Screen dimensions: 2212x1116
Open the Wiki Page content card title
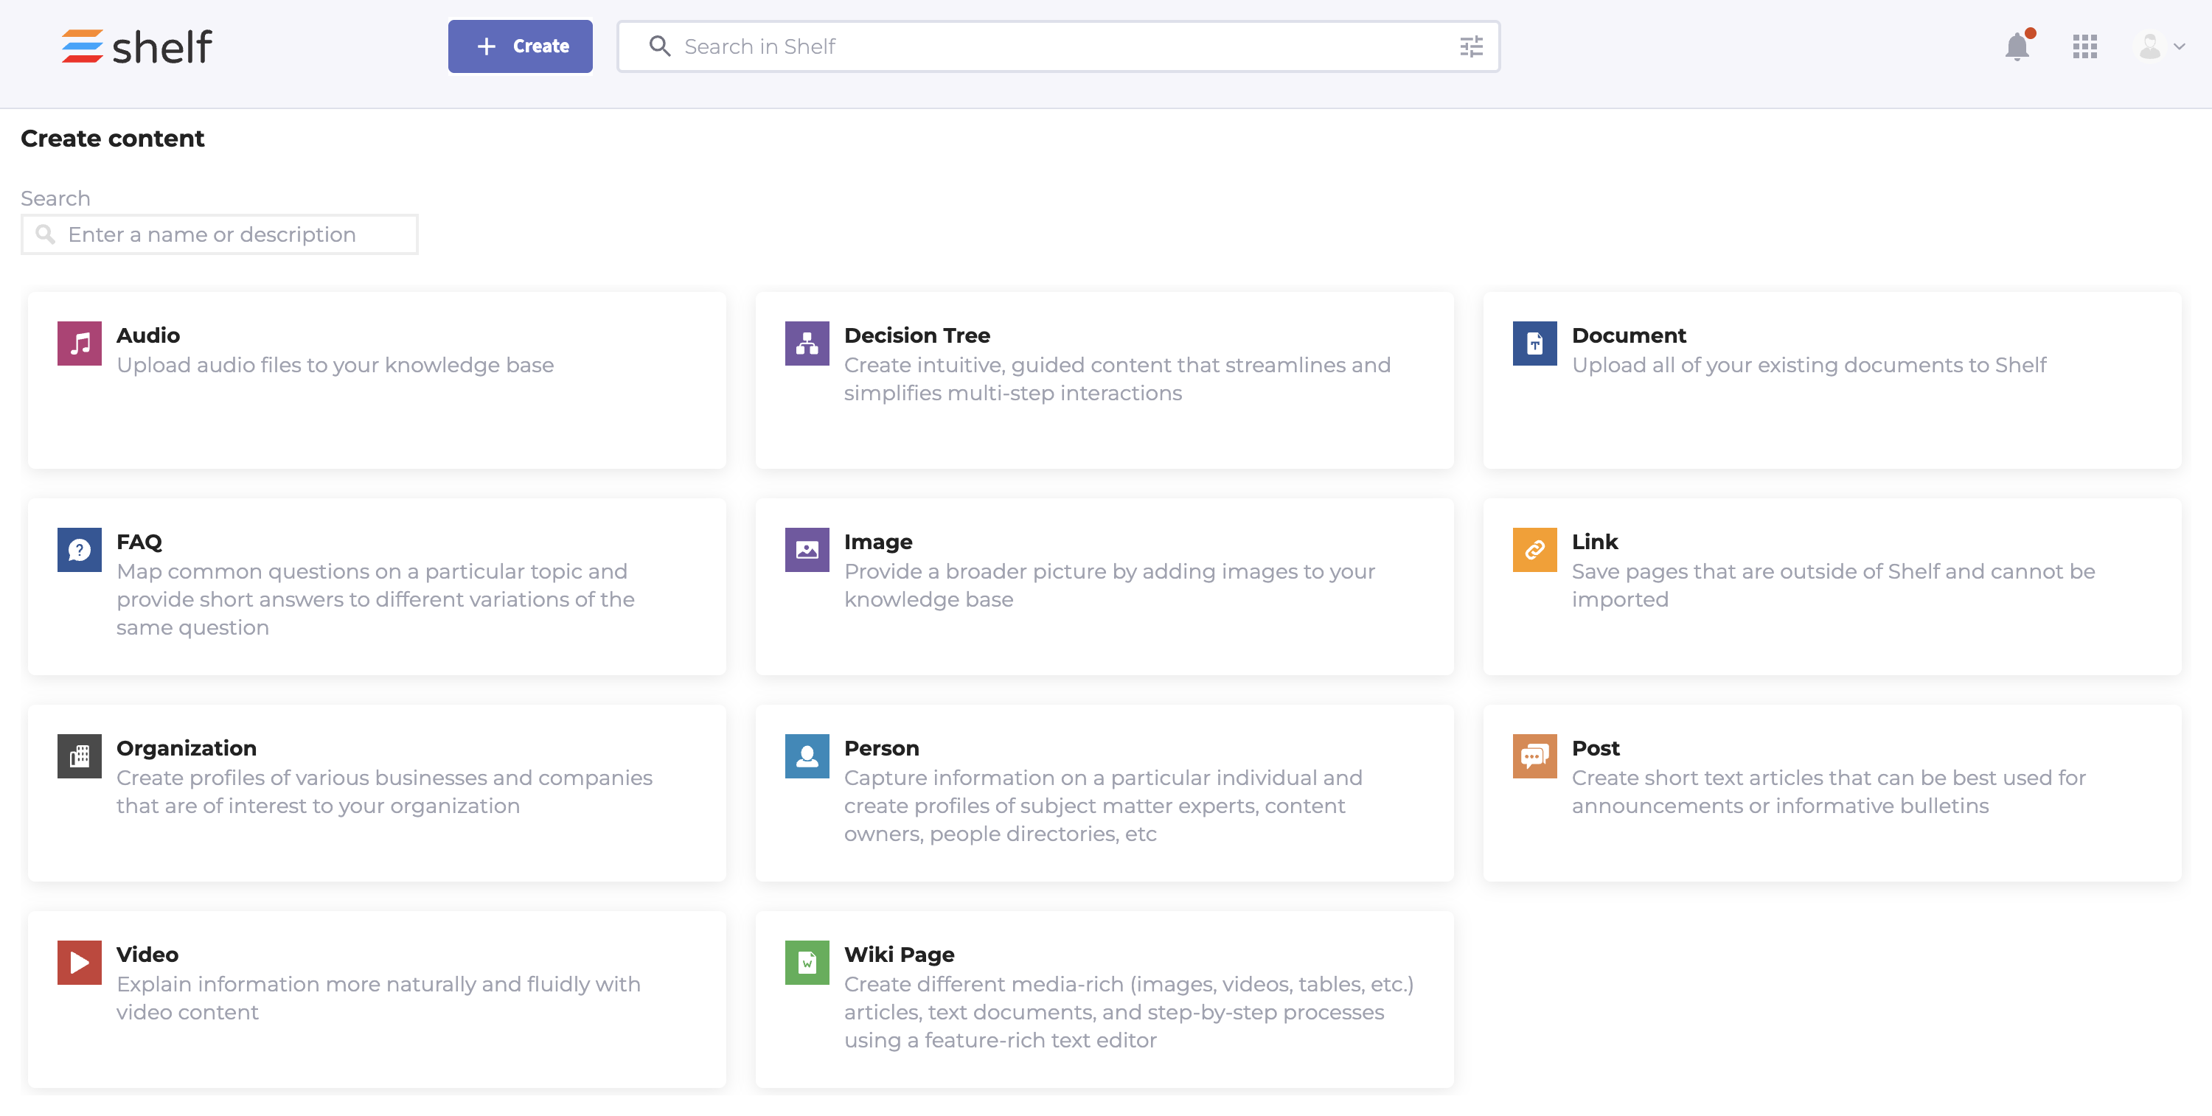[x=898, y=954]
